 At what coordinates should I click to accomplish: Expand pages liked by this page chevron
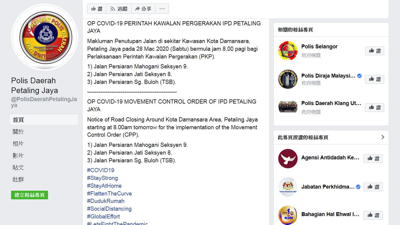coord(382,137)
